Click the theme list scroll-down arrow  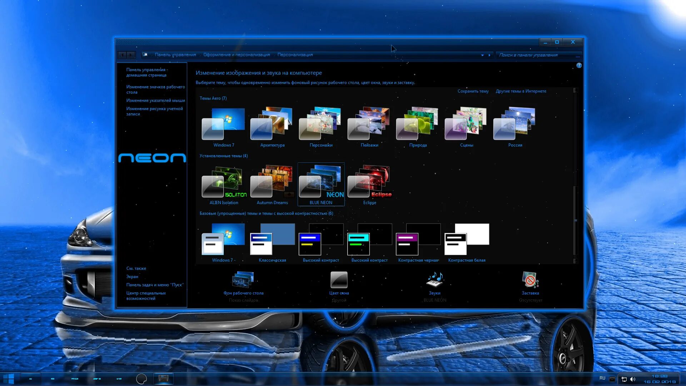[x=575, y=261]
